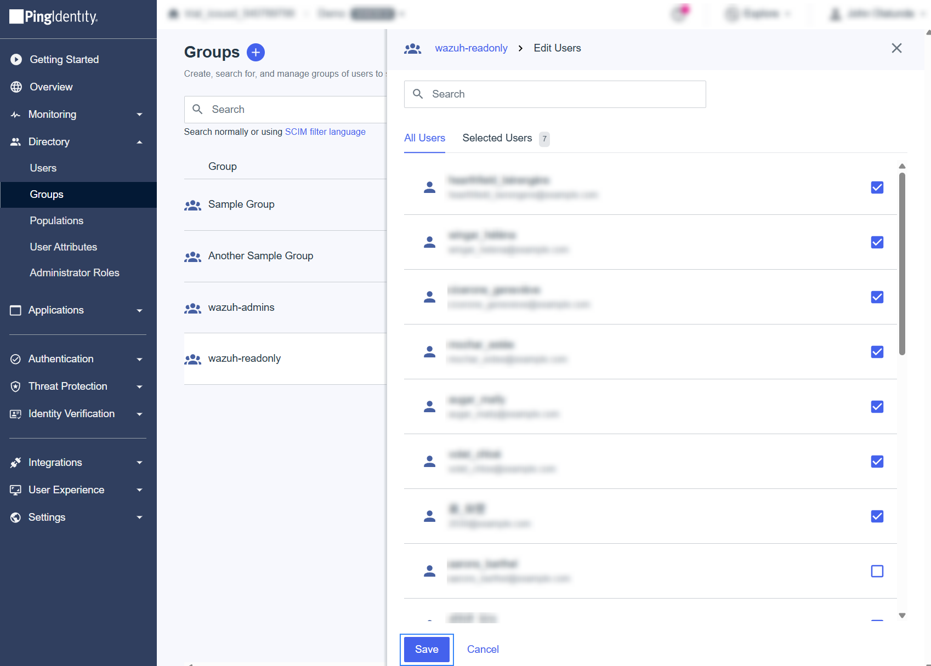The height and width of the screenshot is (666, 931).
Task: Expand the Settings menu section
Action: 139,517
